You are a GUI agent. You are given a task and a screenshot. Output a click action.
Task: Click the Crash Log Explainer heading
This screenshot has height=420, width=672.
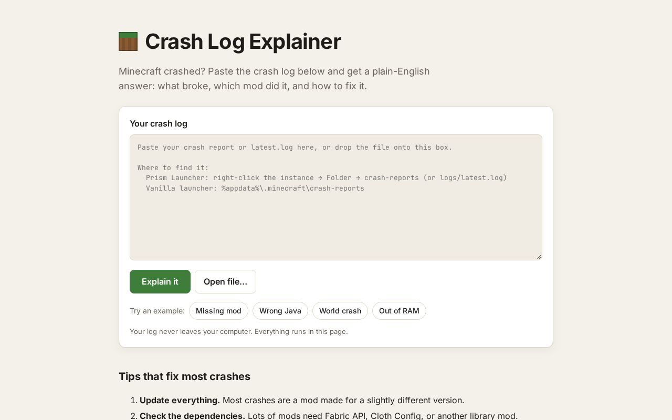[243, 41]
